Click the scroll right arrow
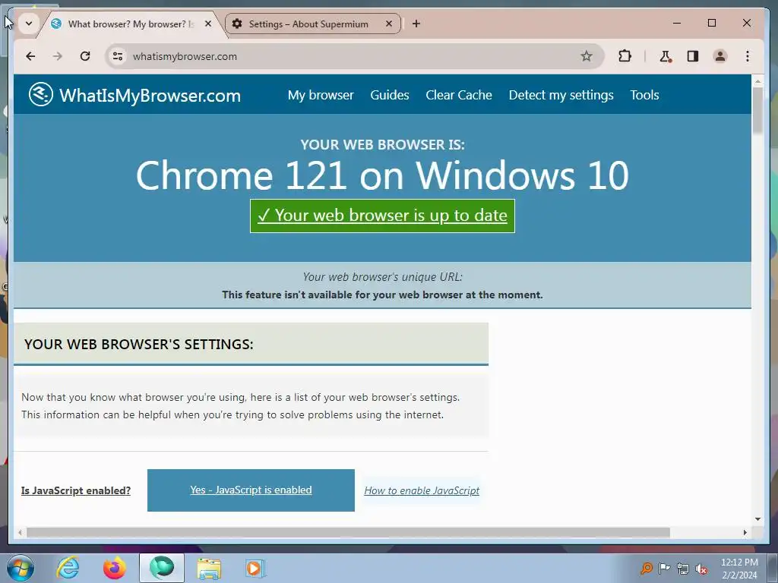 pyautogui.click(x=745, y=532)
